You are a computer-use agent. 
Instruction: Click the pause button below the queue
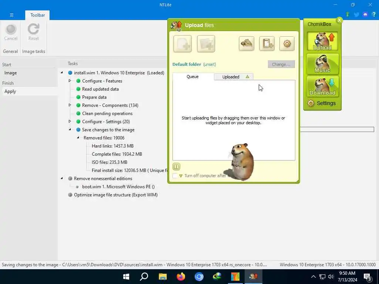click(176, 166)
